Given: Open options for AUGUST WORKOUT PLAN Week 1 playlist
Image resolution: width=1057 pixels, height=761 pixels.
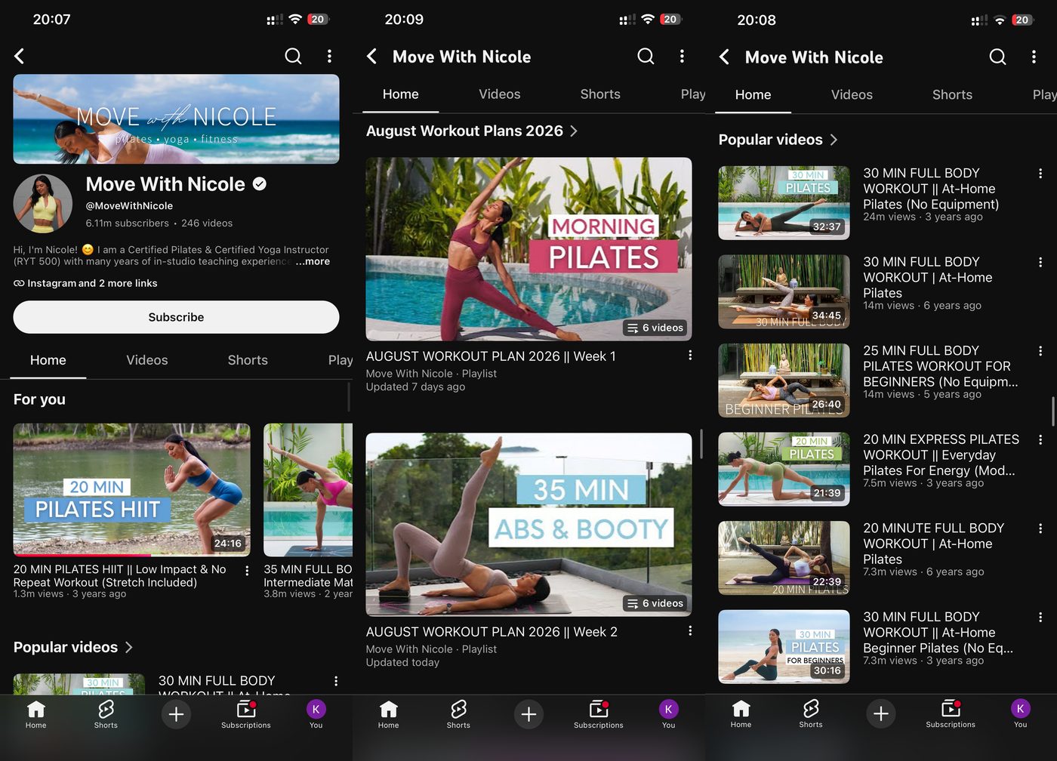Looking at the screenshot, I should click(x=690, y=355).
